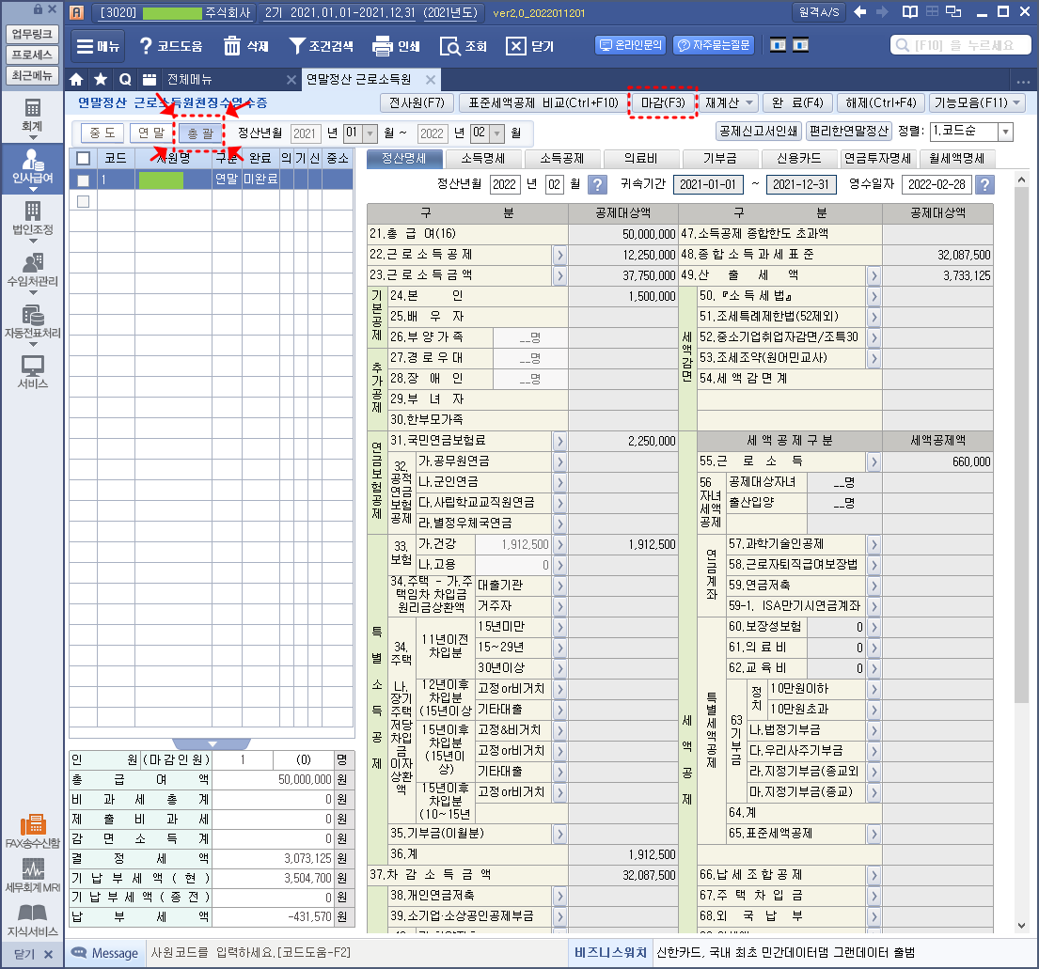Check the checkbox for employee row 1

coord(83,180)
